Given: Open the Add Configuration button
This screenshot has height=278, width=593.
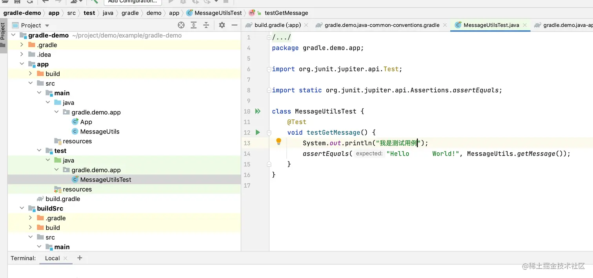Looking at the screenshot, I should 133,2.
